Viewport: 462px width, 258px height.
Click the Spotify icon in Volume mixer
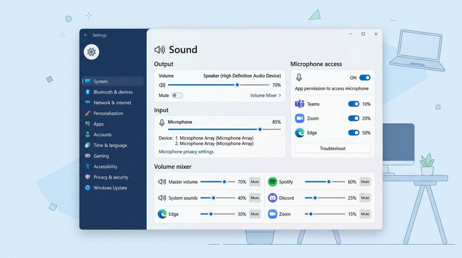tap(273, 181)
